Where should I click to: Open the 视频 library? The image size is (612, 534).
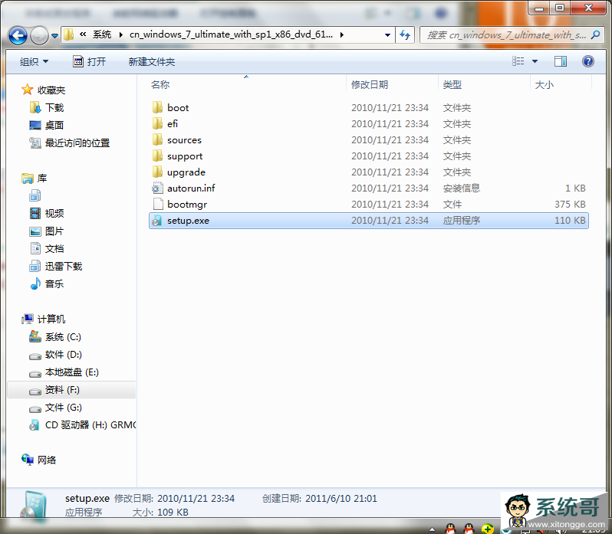coord(54,213)
